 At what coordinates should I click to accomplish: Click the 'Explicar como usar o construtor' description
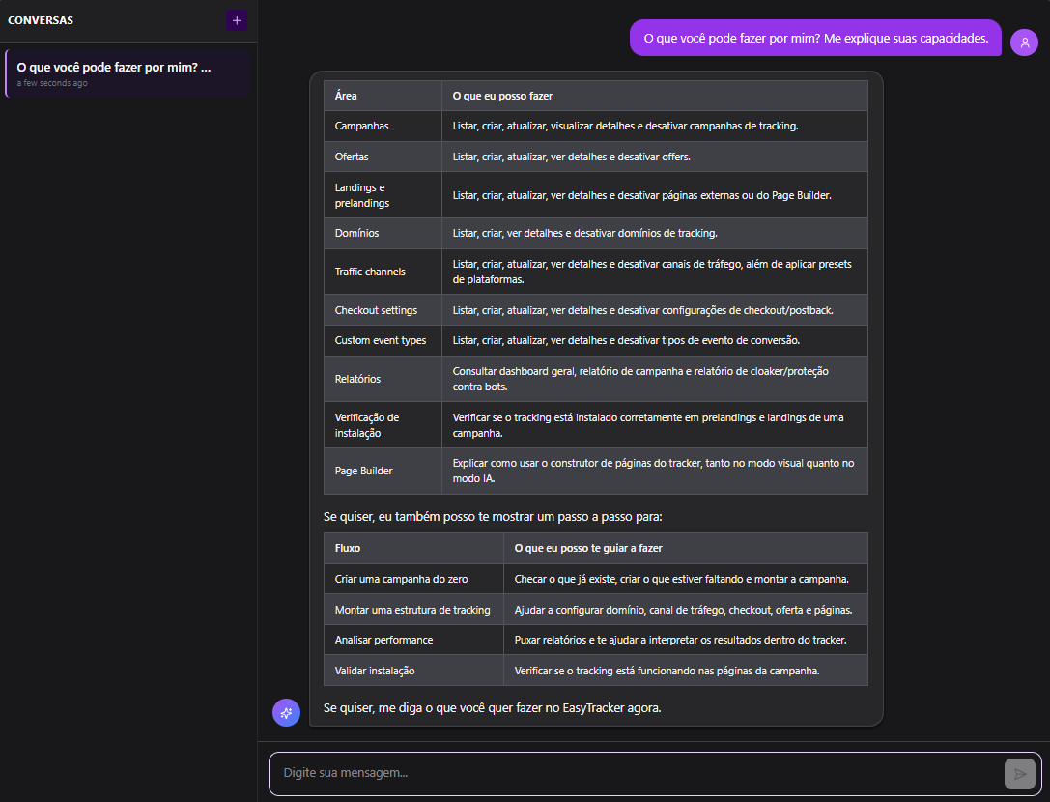coord(654,471)
